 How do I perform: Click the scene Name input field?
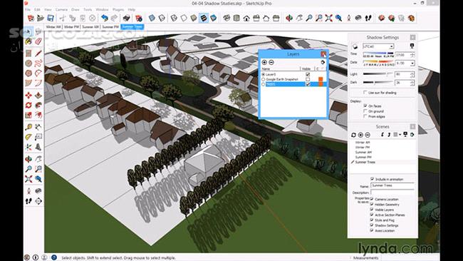(x=392, y=185)
